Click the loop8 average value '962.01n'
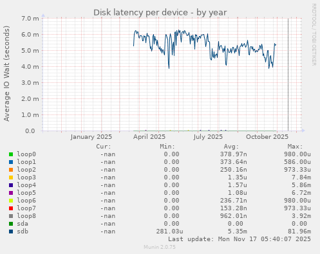Viewport: 320px width, 254px height. 234,216
